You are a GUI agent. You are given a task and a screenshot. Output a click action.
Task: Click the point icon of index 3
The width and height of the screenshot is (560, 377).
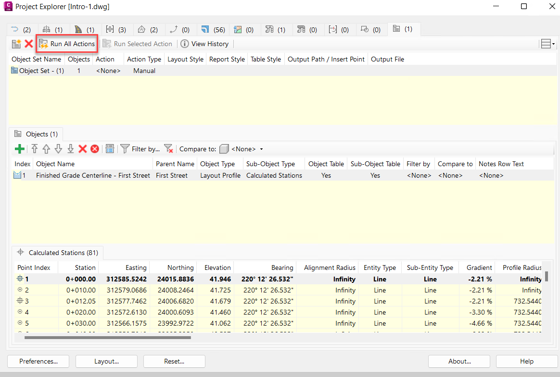(20, 301)
